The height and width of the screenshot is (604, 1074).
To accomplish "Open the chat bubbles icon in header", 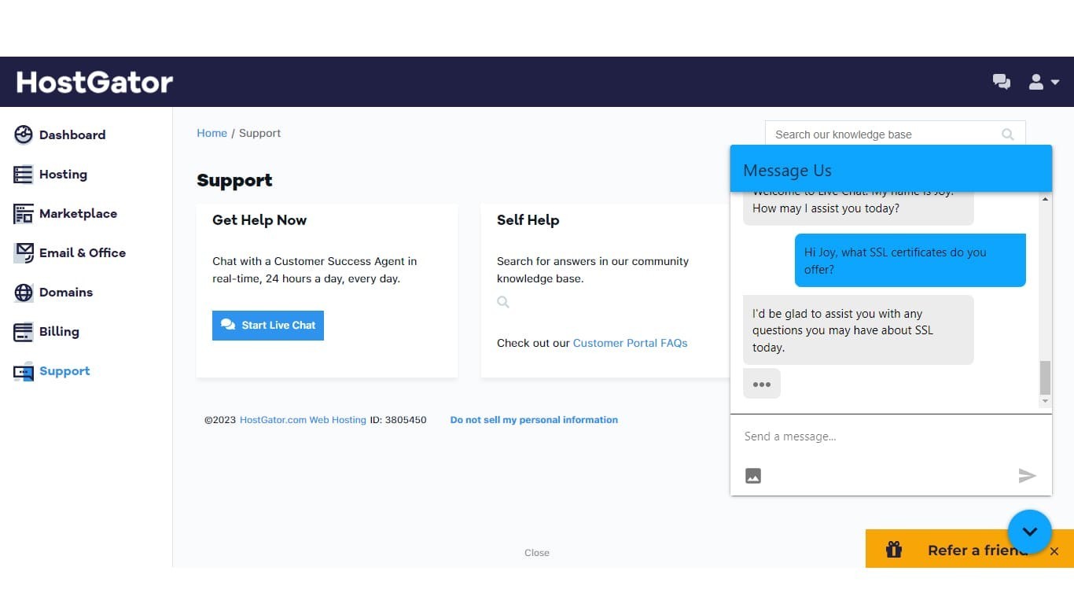I will (1002, 82).
